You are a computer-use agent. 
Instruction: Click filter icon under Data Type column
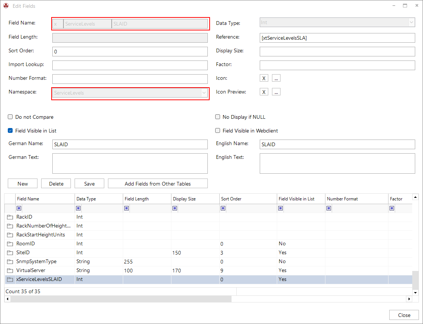coord(78,208)
